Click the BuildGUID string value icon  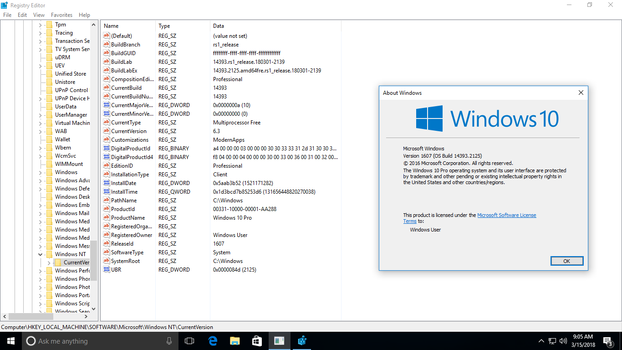coord(107,53)
